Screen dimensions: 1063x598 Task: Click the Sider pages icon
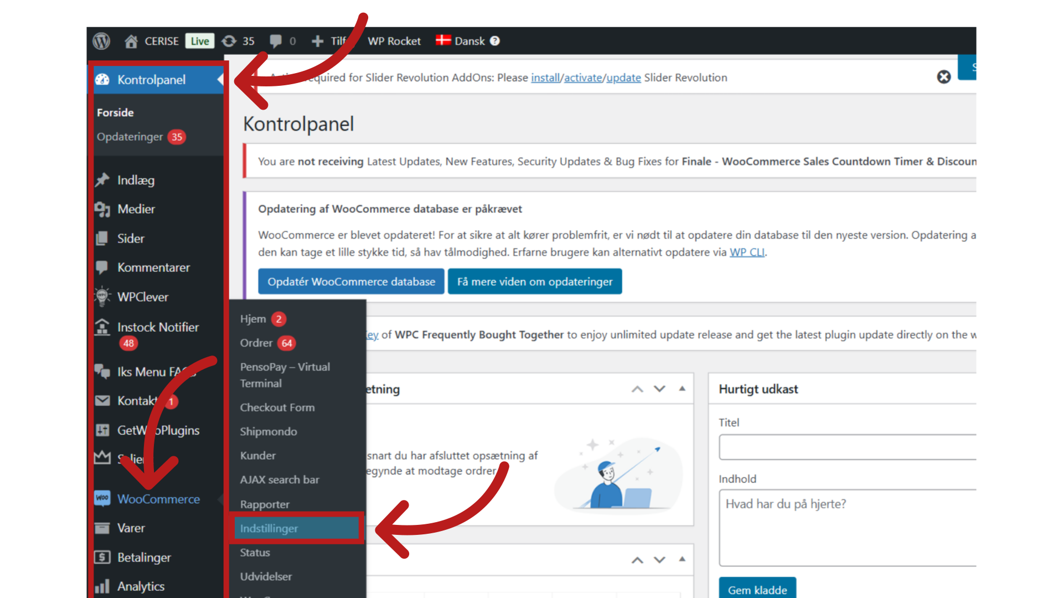click(102, 238)
